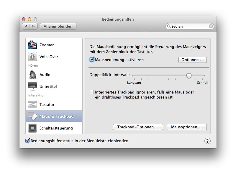
Task: Click the Audio speaker icon
Action: tap(32, 75)
